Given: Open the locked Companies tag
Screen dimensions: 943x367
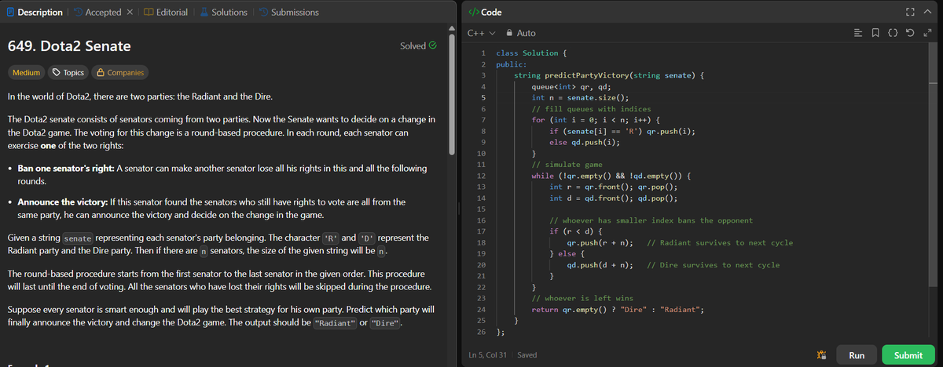Looking at the screenshot, I should click(119, 72).
